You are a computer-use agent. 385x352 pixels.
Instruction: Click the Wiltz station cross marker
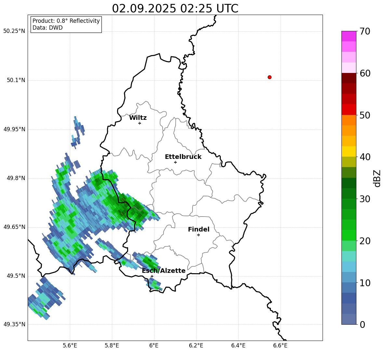(x=139, y=123)
